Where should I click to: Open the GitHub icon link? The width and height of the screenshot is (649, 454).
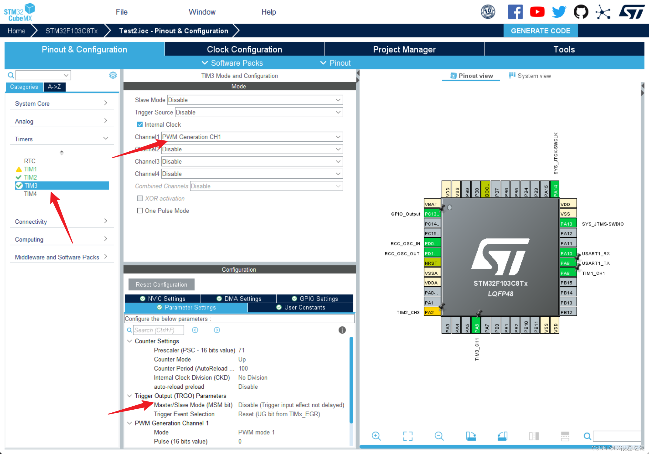tap(581, 12)
